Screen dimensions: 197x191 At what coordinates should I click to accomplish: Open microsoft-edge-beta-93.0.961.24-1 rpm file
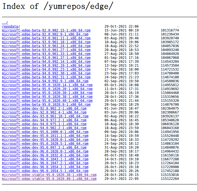pos(46,46)
